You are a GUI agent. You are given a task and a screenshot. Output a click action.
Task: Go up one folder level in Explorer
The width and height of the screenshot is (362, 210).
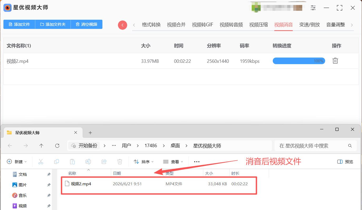pyautogui.click(x=41, y=146)
